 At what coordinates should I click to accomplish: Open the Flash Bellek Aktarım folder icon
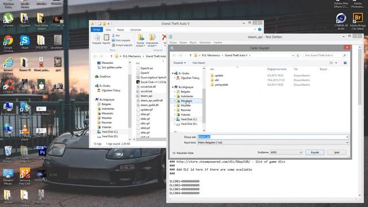(41, 22)
